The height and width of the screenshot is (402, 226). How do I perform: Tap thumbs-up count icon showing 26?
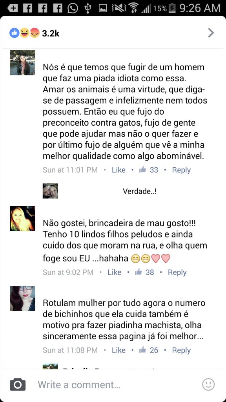click(142, 350)
